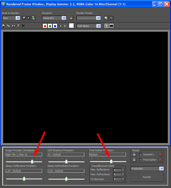
Task: Open the RGB Alpha channel dropdown
Action: pyautogui.click(x=98, y=26)
